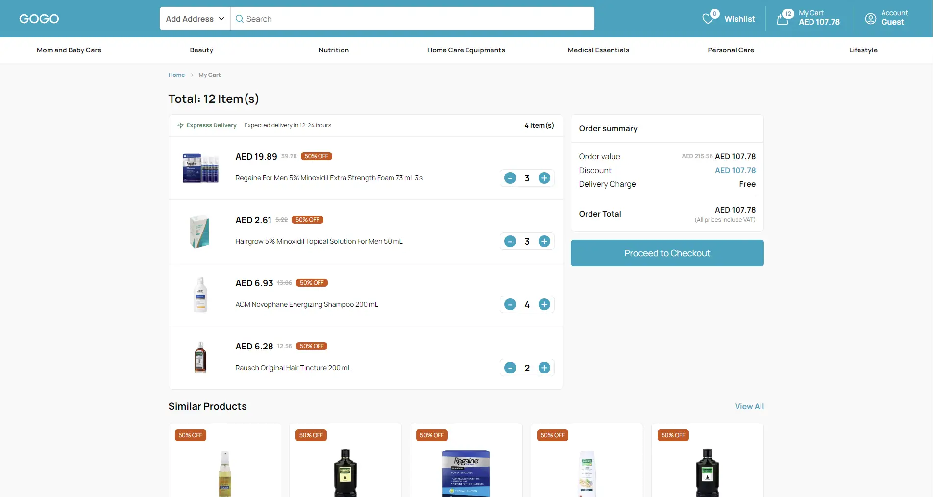Viewport: 933px width, 497px height.
Task: Decrease quantity of Regaine For Men foam
Action: [510, 178]
